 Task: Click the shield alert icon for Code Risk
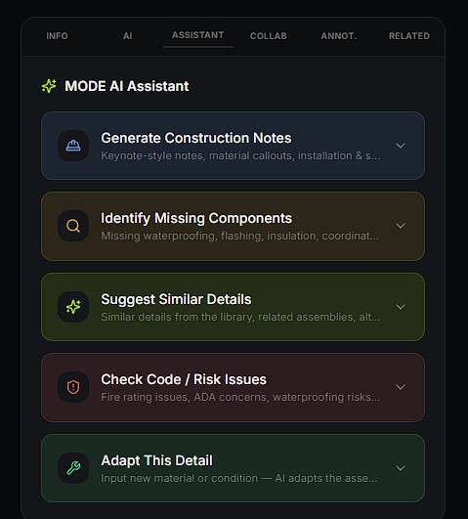coord(73,387)
